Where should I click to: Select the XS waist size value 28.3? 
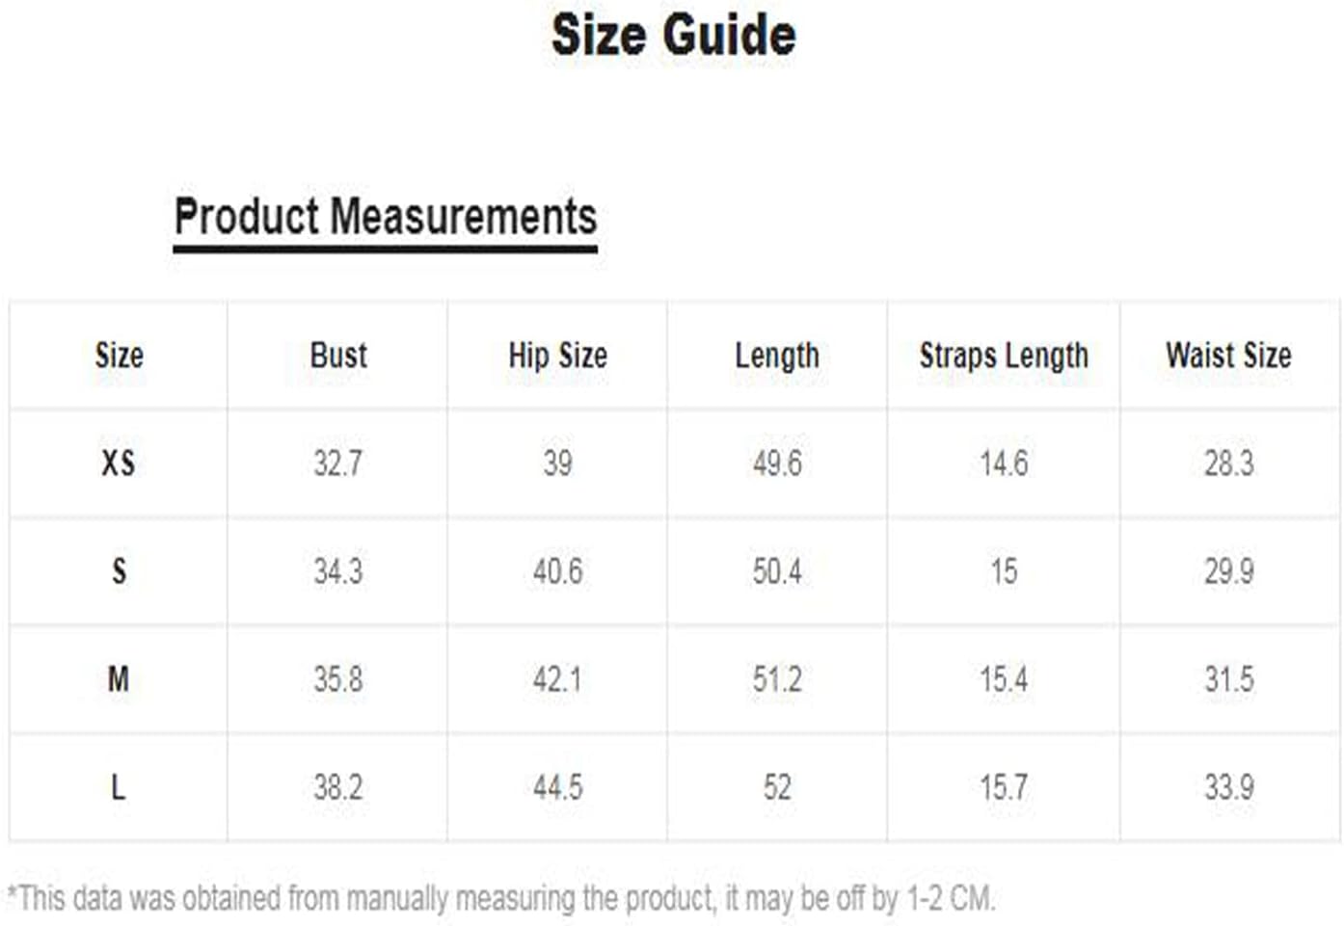(1228, 463)
